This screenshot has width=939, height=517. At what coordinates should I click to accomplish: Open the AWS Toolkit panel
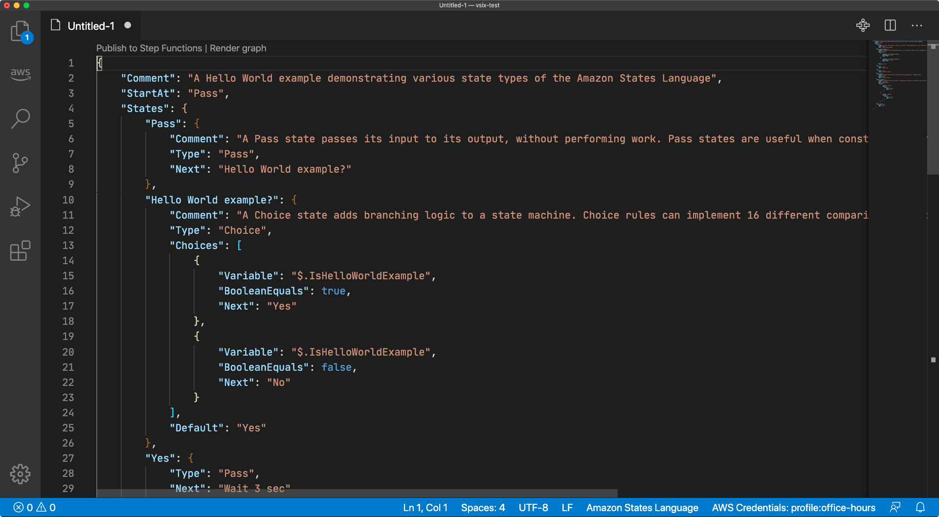pos(20,74)
